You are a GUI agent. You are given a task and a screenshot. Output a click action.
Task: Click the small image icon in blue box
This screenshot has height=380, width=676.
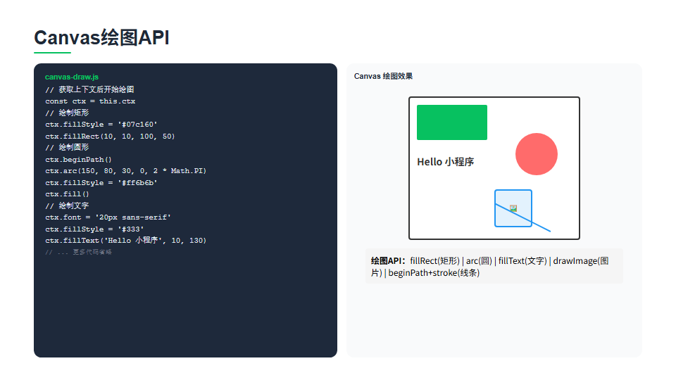(513, 208)
